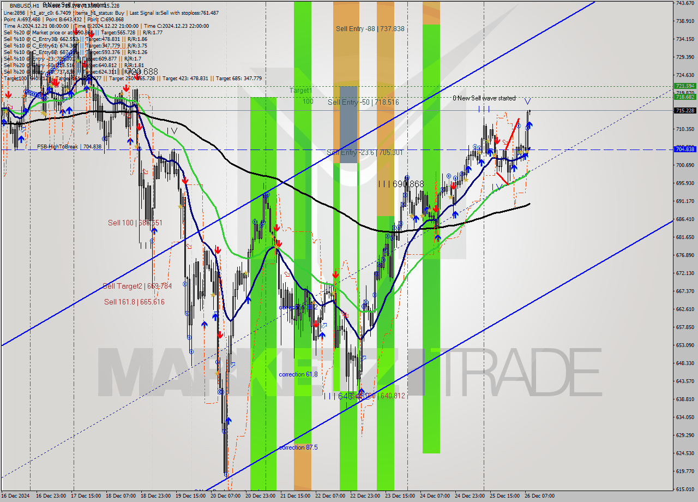Click the 'Time A:2024.12.21 08:00:00' line

tap(37, 26)
